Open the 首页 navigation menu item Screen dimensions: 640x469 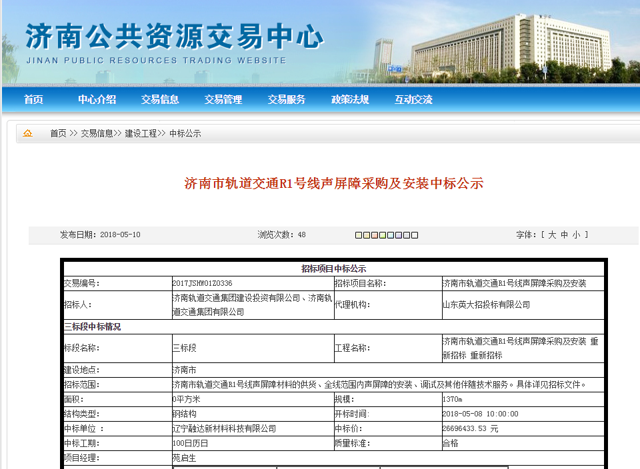click(x=33, y=99)
